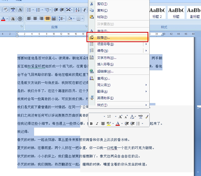The width and height of the screenshot is (201, 176).
Task: Apply the 副标题 style
Action: tap(194, 13)
